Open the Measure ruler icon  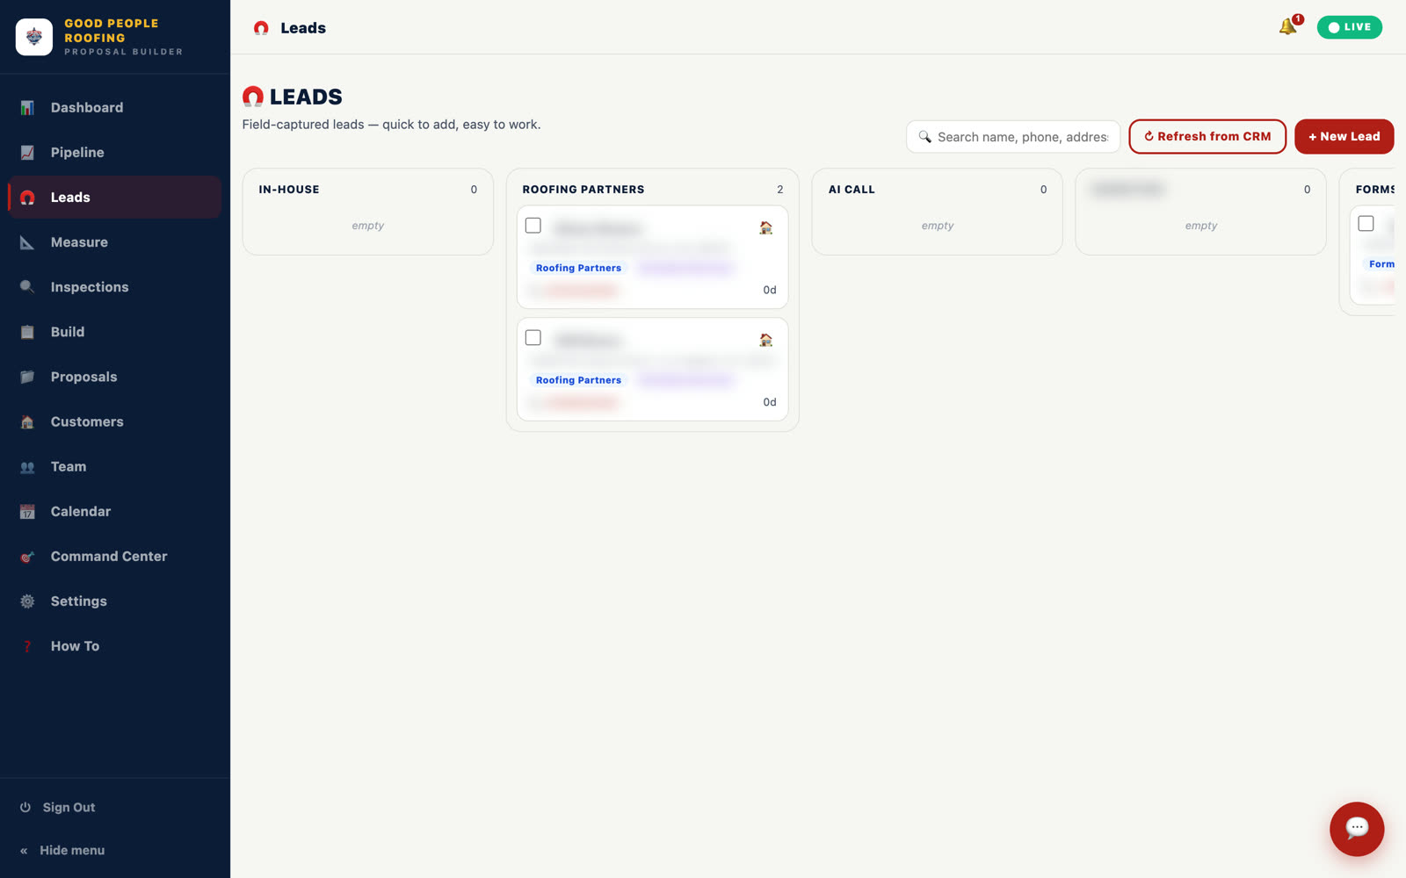pos(27,242)
